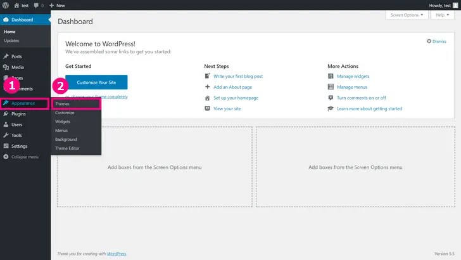Click 'Write your first blog post' link
This screenshot has height=260, width=461.
(238, 76)
